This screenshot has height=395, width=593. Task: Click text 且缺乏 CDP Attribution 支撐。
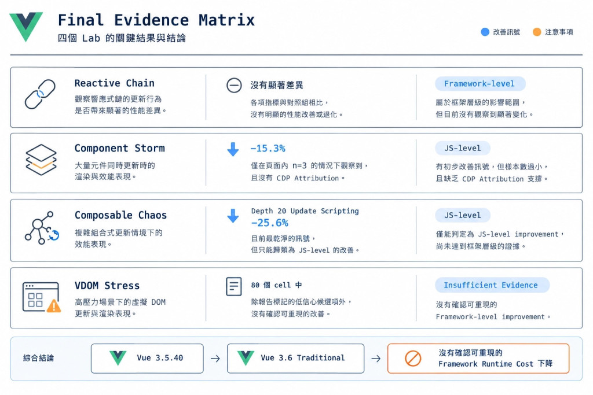[492, 179]
